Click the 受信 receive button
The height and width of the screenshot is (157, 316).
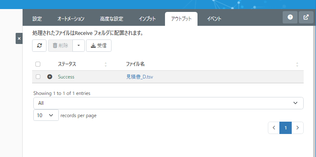pyautogui.click(x=99, y=46)
